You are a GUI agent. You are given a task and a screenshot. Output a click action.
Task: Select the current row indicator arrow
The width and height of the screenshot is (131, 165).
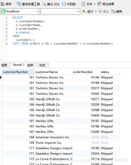[1, 77]
